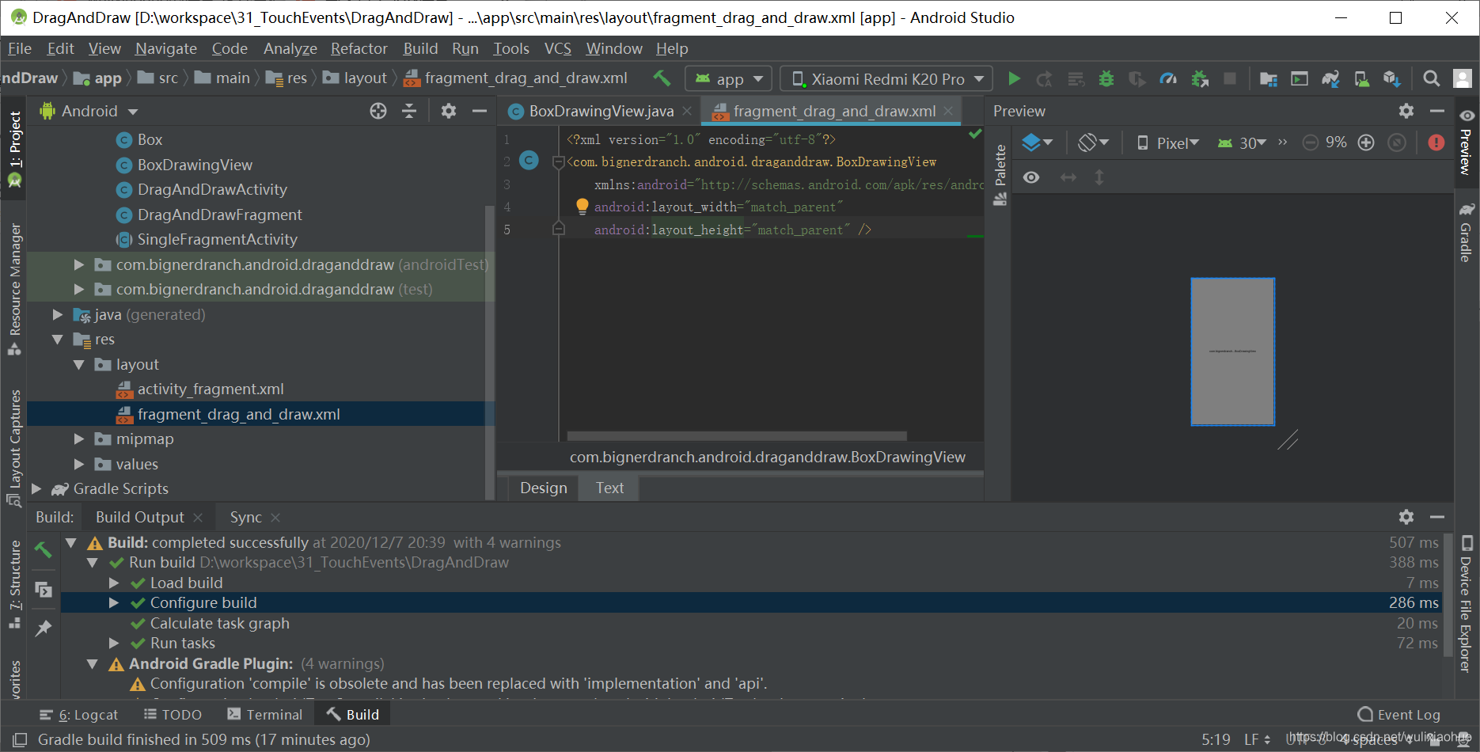Screen dimensions: 1480x752
Task: Click the yellow light bulb intention icon
Action: pos(583,207)
